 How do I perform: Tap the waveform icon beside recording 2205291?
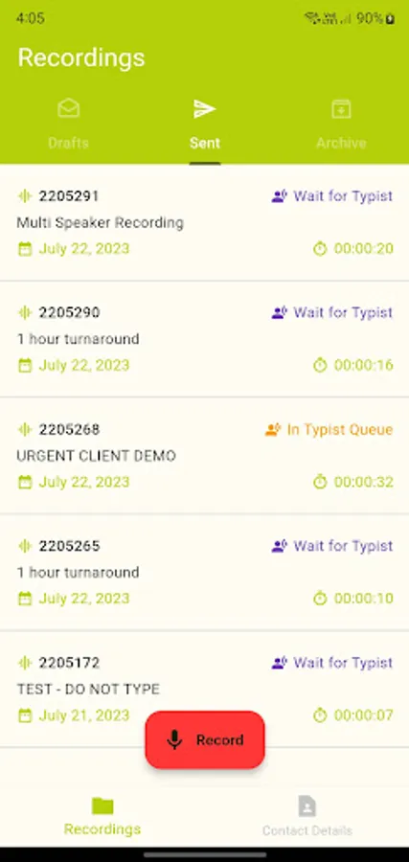click(x=25, y=196)
